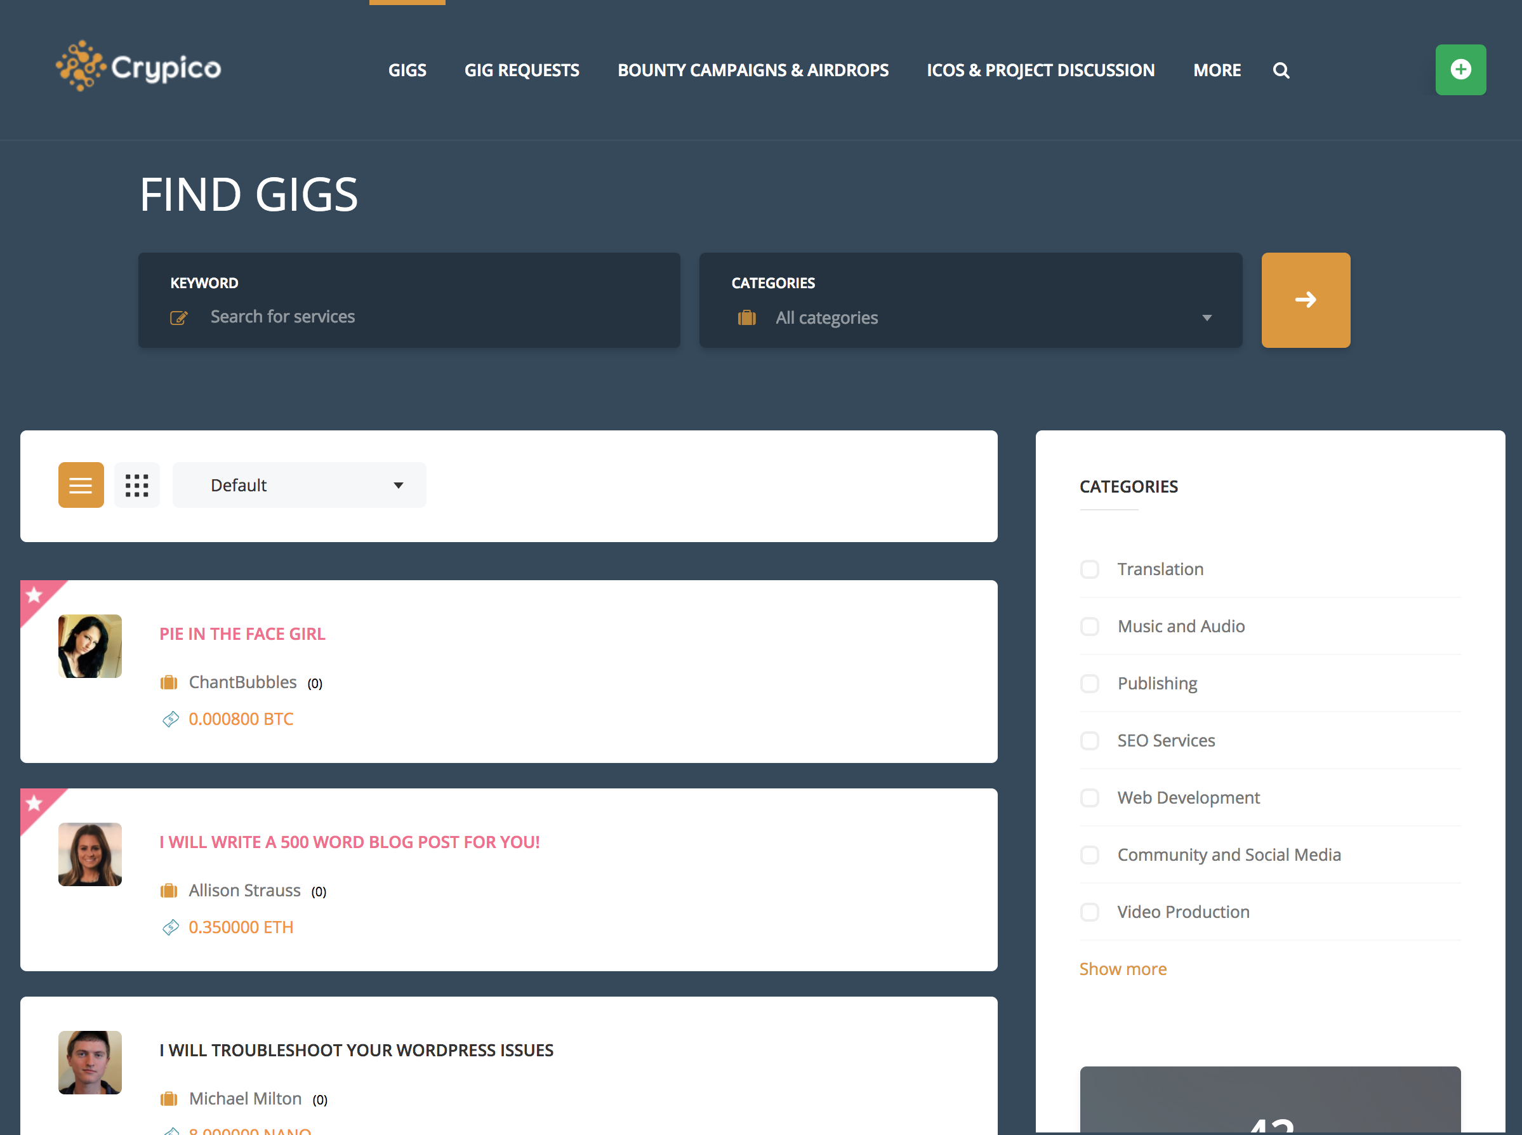Check the Translation category
The height and width of the screenshot is (1135, 1522).
click(x=1089, y=569)
